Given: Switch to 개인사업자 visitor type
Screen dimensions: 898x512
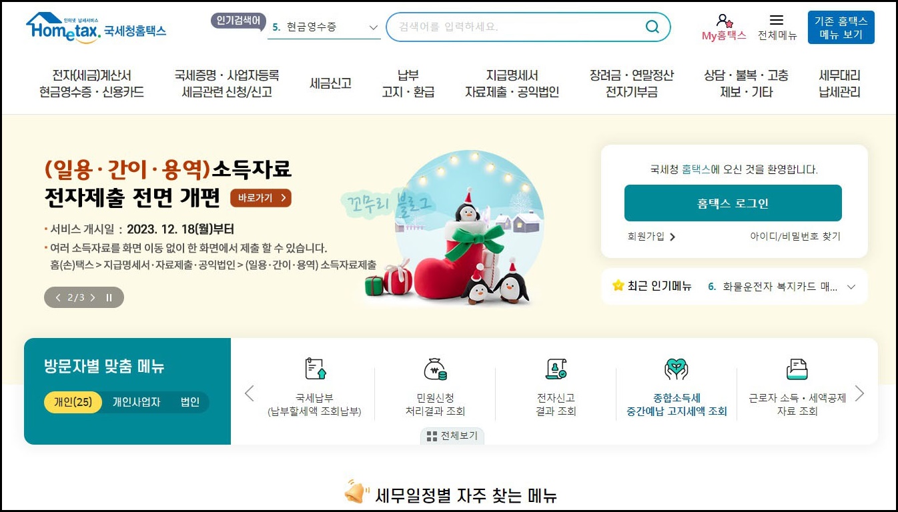Looking at the screenshot, I should (137, 402).
